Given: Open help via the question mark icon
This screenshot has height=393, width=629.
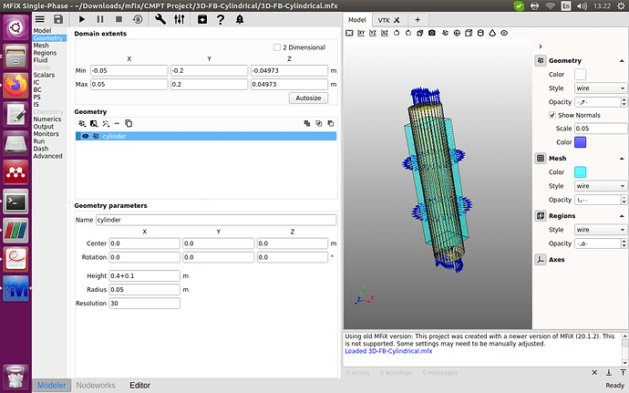Looking at the screenshot, I should [221, 19].
